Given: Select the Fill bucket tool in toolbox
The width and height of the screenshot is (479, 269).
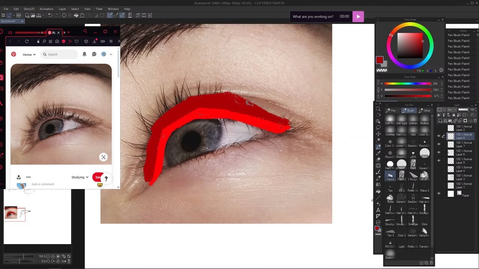Looking at the screenshot, I should (x=378, y=191).
